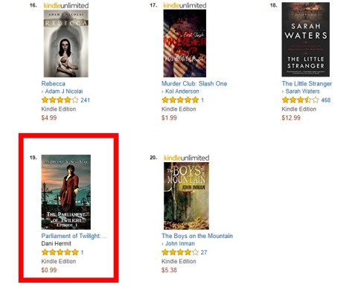Open The Little Stranger cover image

click(x=306, y=39)
